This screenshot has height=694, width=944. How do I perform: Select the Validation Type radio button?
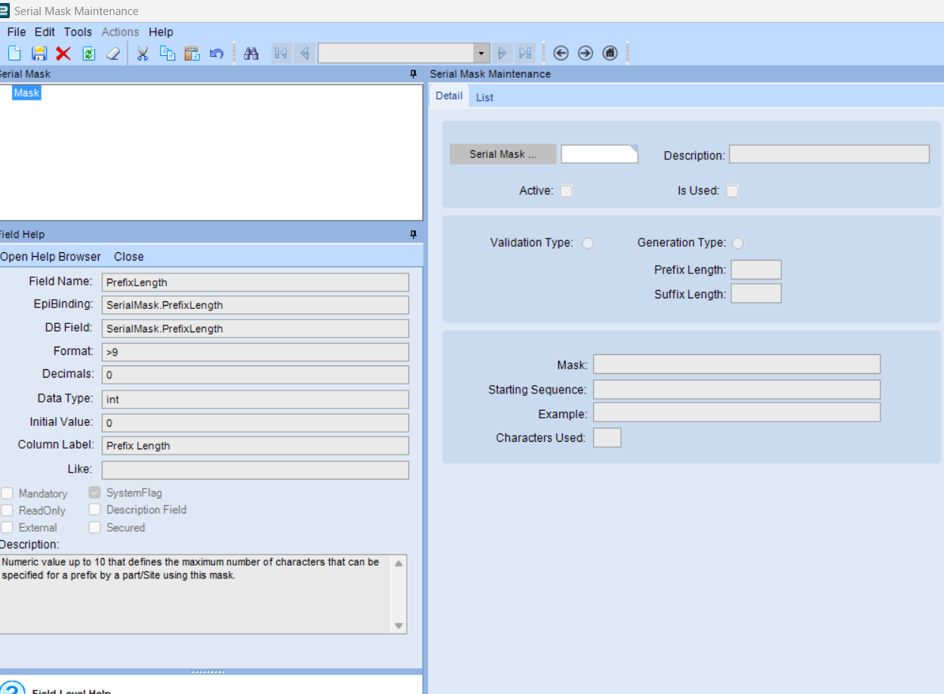pyautogui.click(x=588, y=242)
